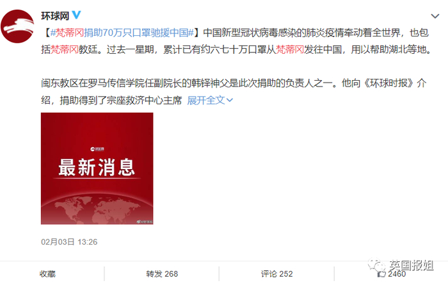Screen dimensions: 448x285
Task: Click the blue verified V badge
Action: coord(76,15)
